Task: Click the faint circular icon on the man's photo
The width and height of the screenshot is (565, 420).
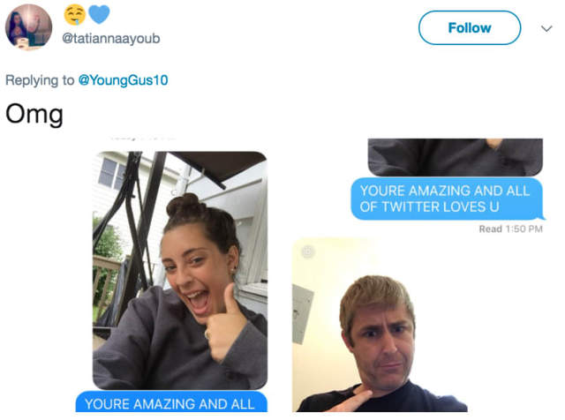Action: pos(307,252)
